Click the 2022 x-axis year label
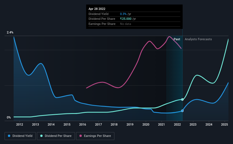The width and height of the screenshot is (233, 144). point(177,124)
